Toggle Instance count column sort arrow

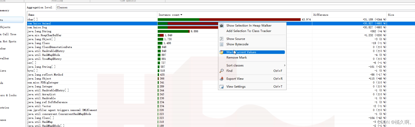pyautogui.click(x=181, y=15)
